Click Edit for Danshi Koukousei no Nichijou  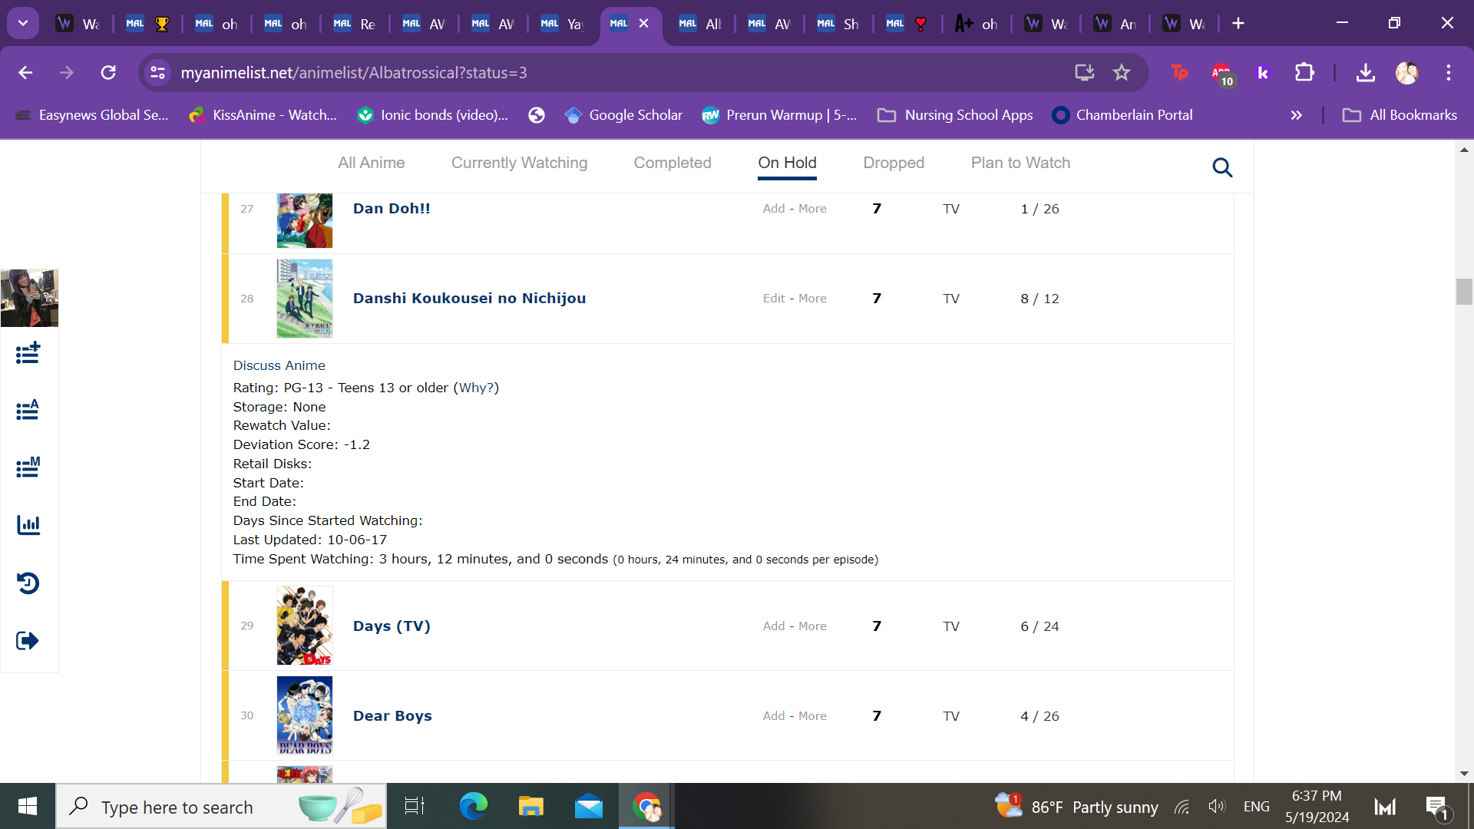pyautogui.click(x=773, y=299)
